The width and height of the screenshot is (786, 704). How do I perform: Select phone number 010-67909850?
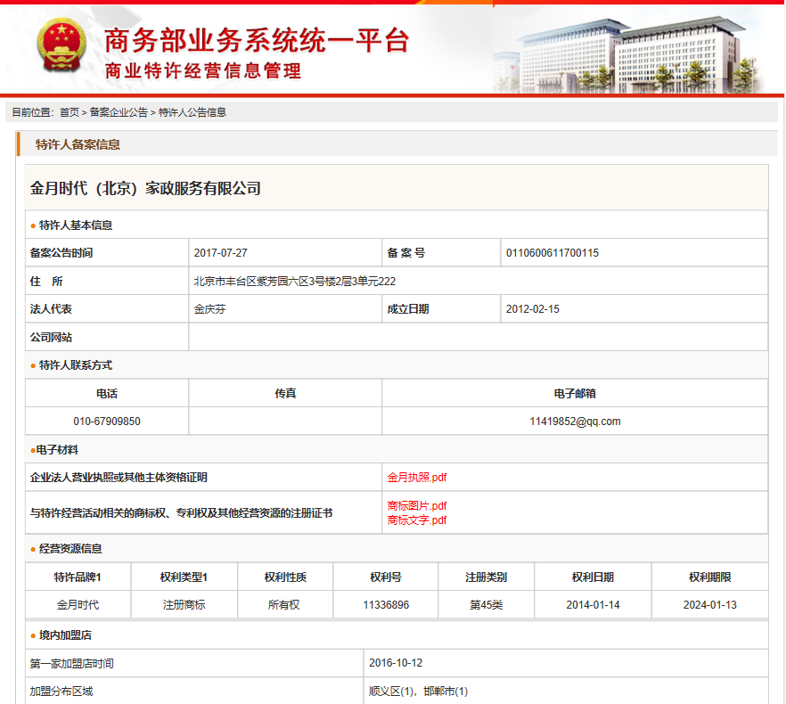[x=107, y=422]
